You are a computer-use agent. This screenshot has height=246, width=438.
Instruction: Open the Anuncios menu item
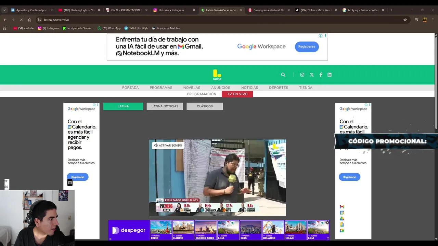[221, 88]
